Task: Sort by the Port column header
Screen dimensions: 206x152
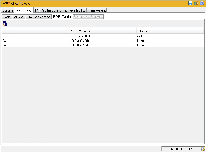Action: tap(36, 31)
